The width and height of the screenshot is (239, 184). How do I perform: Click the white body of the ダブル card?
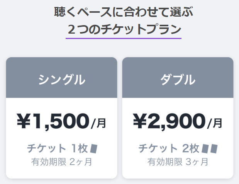click(178, 138)
